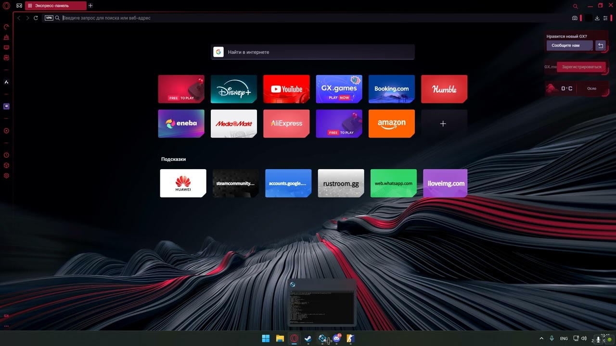Open the rustroom.gg suggestion tile
Image resolution: width=616 pixels, height=346 pixels.
341,183
